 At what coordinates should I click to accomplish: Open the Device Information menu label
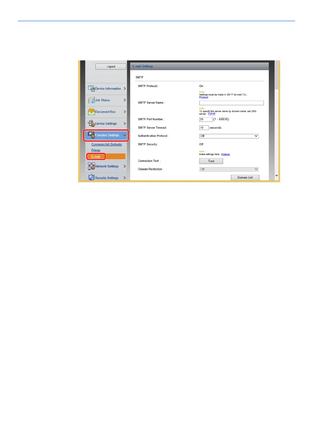pyautogui.click(x=108, y=89)
